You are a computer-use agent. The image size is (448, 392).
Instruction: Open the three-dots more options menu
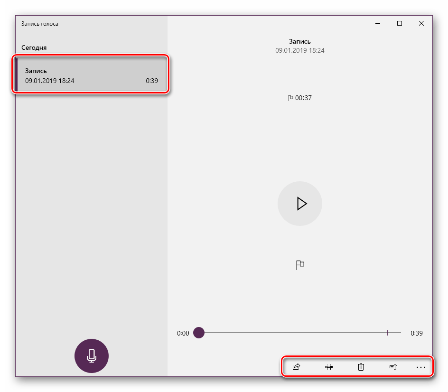pyautogui.click(x=420, y=366)
